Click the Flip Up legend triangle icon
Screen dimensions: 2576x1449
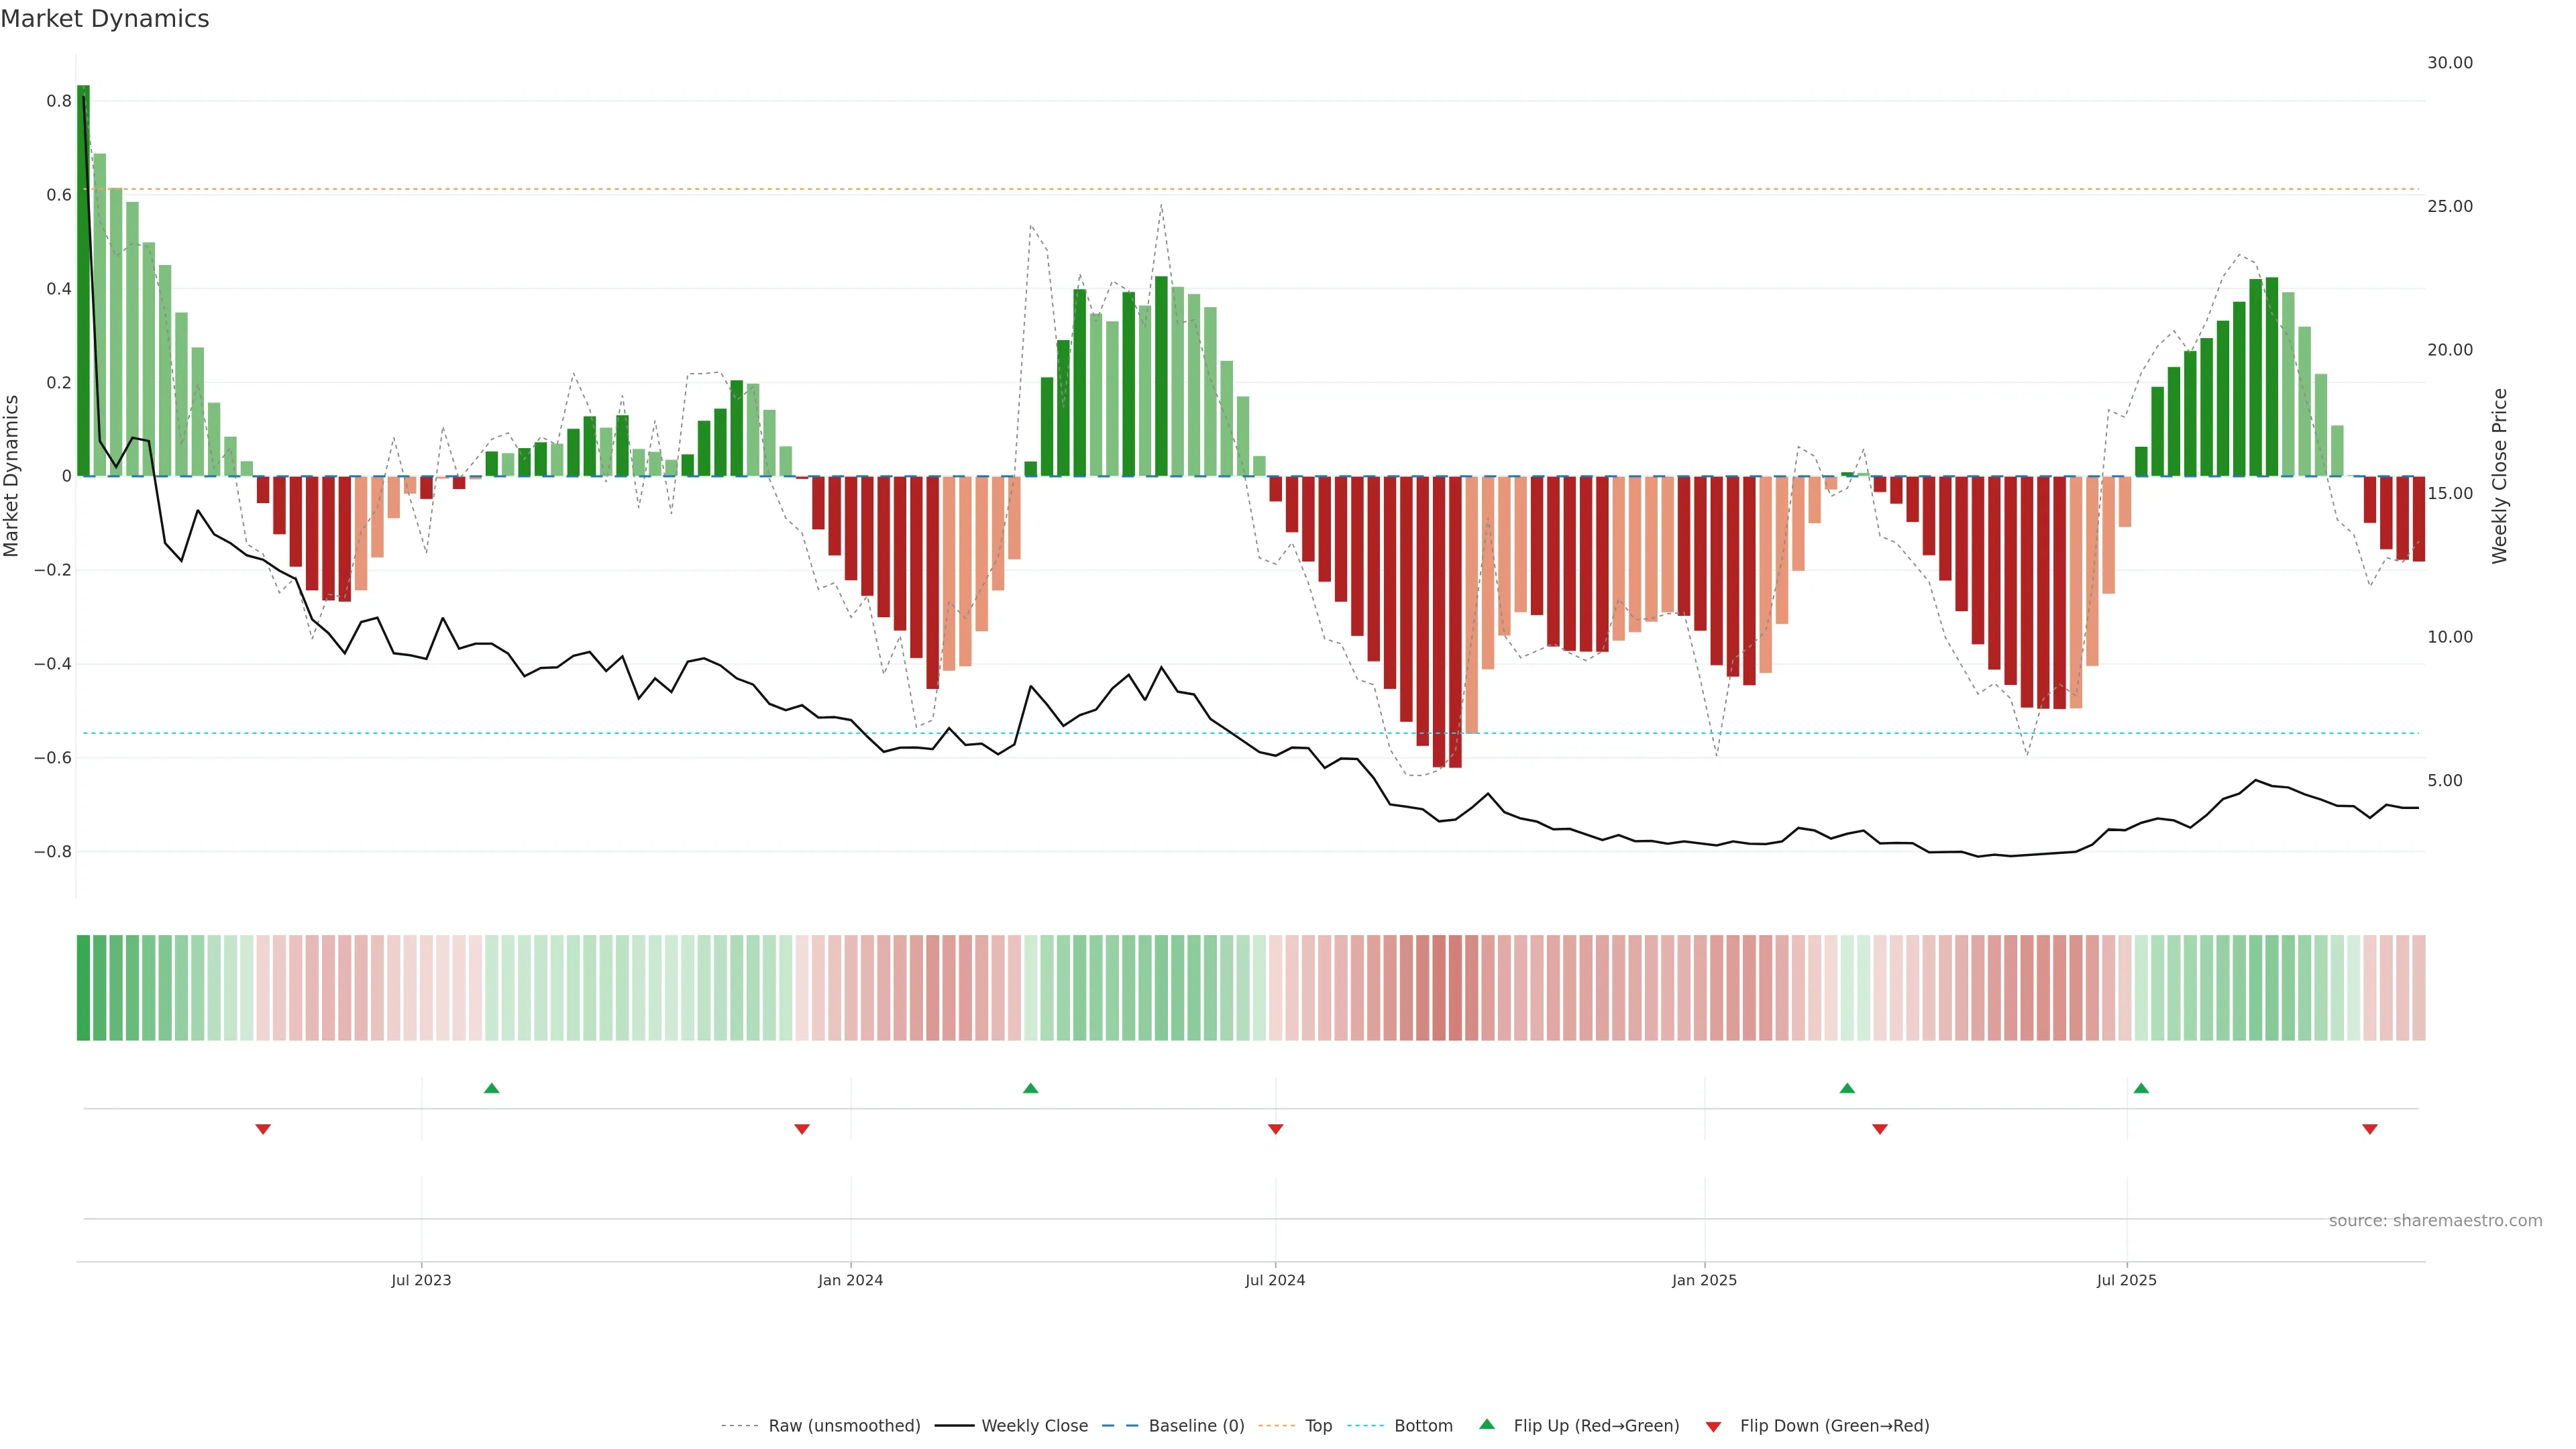(x=1487, y=1424)
